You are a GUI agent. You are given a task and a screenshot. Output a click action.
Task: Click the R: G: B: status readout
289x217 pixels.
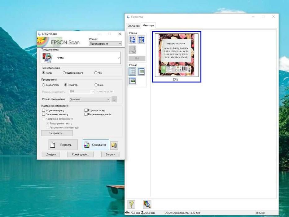261,213
